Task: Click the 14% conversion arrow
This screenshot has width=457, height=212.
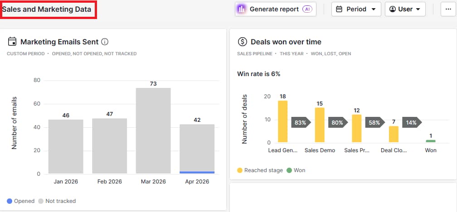Action: click(x=412, y=123)
